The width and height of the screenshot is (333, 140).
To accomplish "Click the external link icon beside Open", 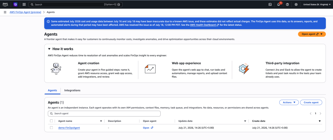I will (x=152, y=128).
